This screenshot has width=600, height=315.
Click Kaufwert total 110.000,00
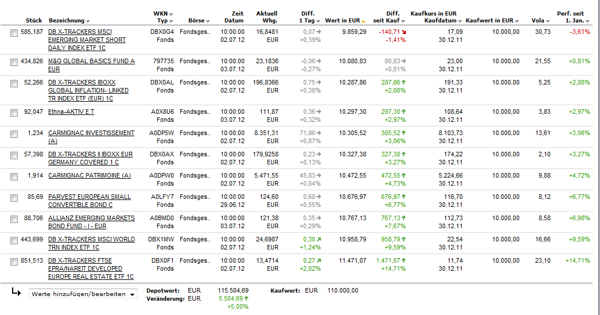click(x=343, y=290)
